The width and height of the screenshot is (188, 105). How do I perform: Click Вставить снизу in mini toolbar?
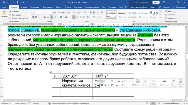tap(181, 83)
